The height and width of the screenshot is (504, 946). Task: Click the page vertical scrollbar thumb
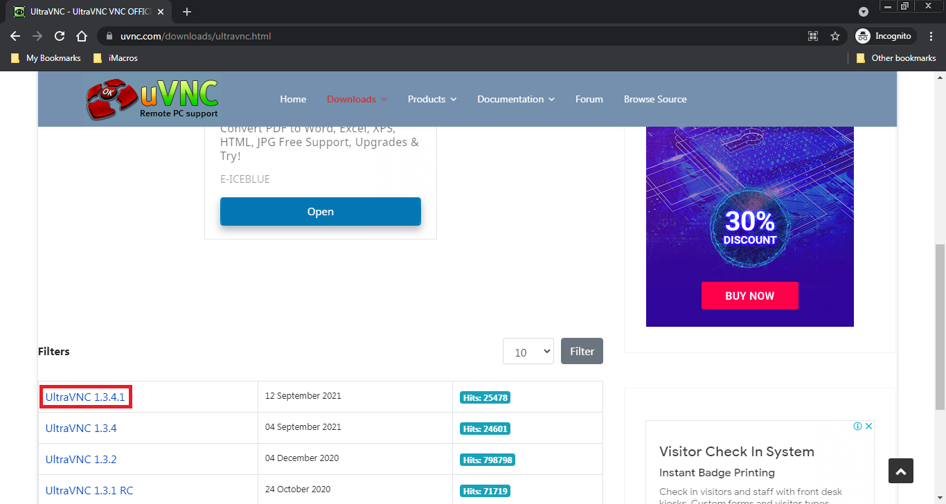click(940, 326)
